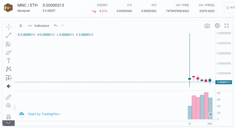235x128 pixels.
Task: Enter fullscreen chart mode
Action: pos(226,26)
